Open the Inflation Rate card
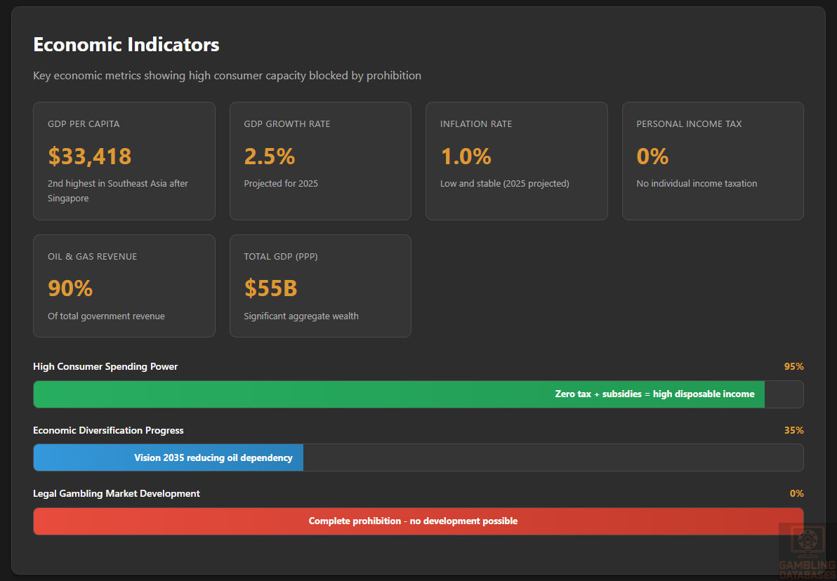 tap(516, 161)
